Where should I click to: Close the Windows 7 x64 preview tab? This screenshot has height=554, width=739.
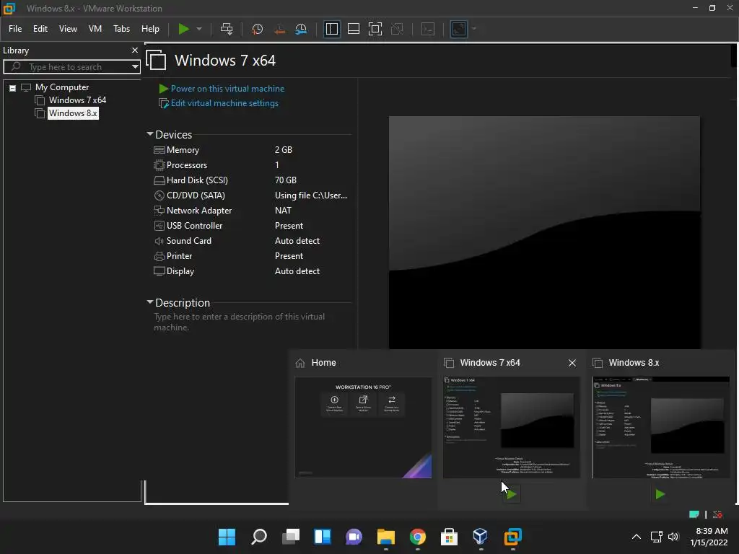tap(572, 363)
